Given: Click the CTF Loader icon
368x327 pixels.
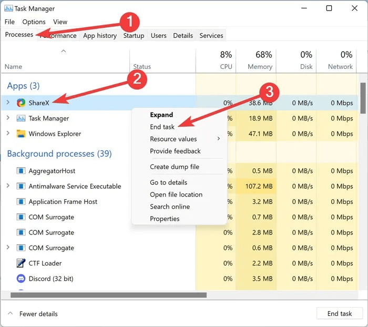Looking at the screenshot, I should click(21, 263).
